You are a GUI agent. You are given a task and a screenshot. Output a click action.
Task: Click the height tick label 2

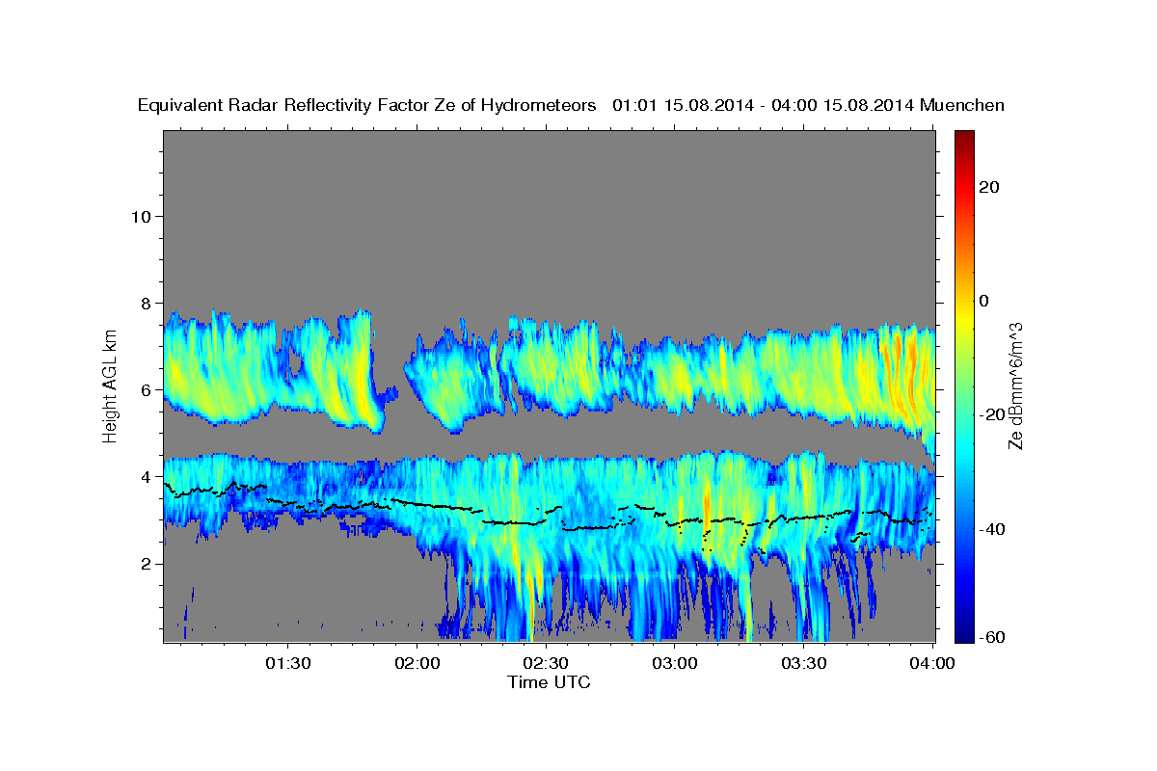point(145,564)
